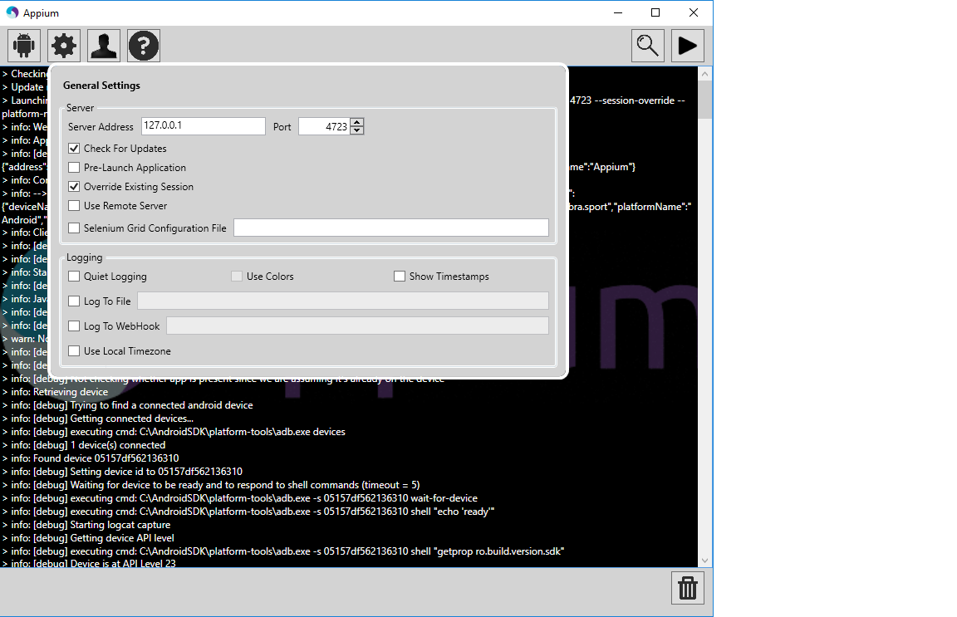Click the Appium logo in title bar
This screenshot has width=957, height=617.
point(12,12)
